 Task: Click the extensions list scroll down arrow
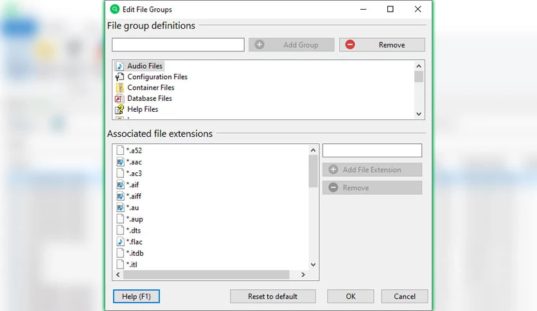pos(313,265)
